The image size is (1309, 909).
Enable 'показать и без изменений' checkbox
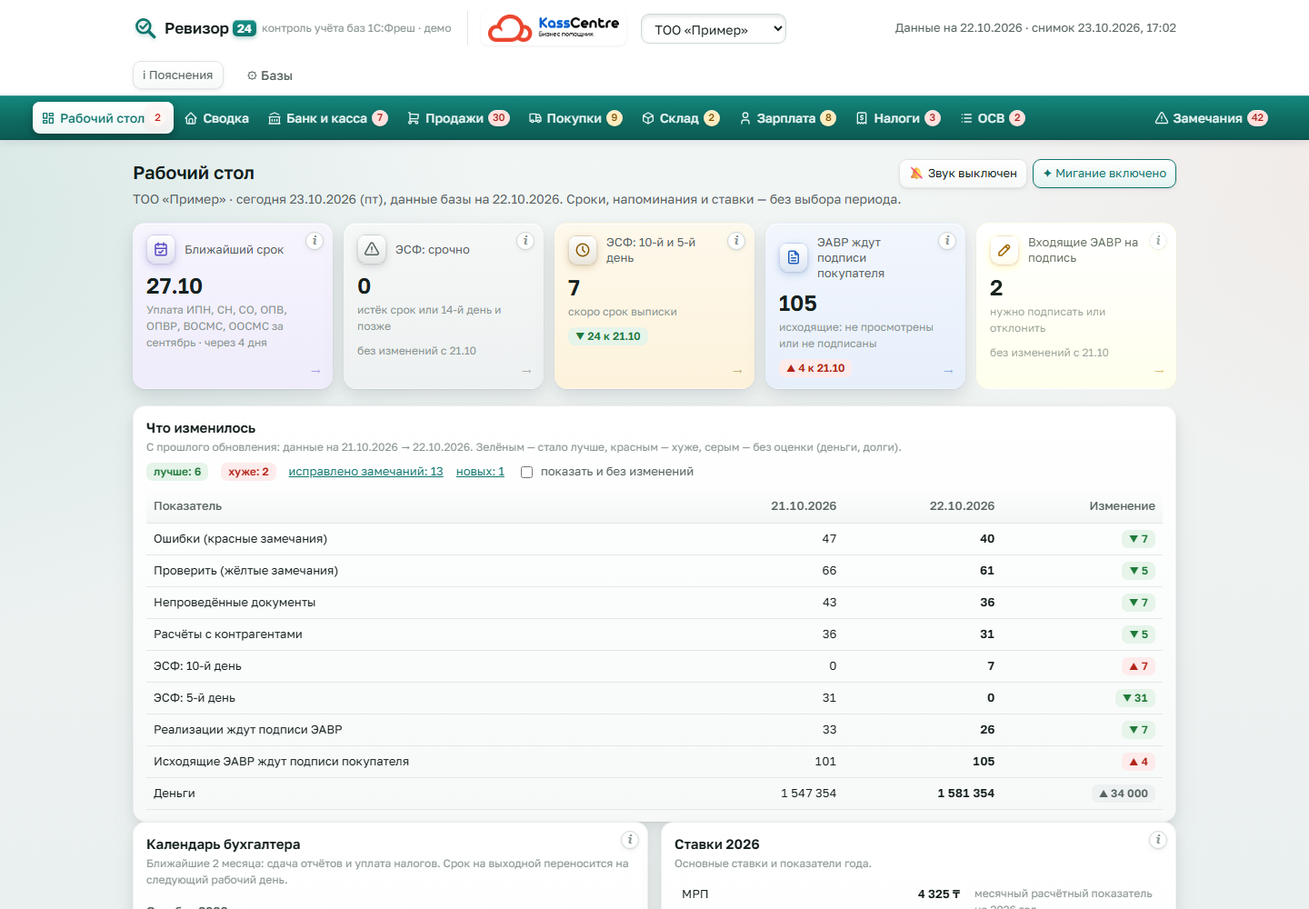tap(526, 472)
